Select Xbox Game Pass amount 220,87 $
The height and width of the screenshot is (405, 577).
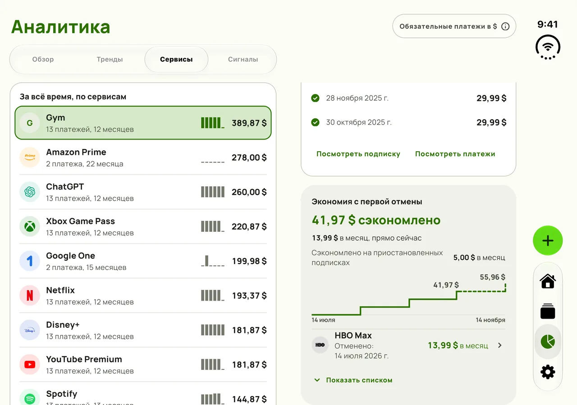[x=249, y=227]
